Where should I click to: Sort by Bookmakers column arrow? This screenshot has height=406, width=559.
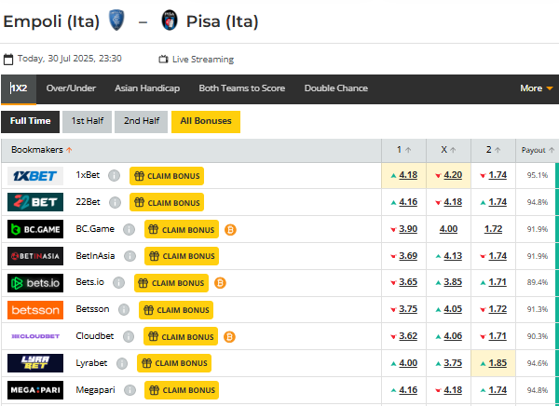69,149
